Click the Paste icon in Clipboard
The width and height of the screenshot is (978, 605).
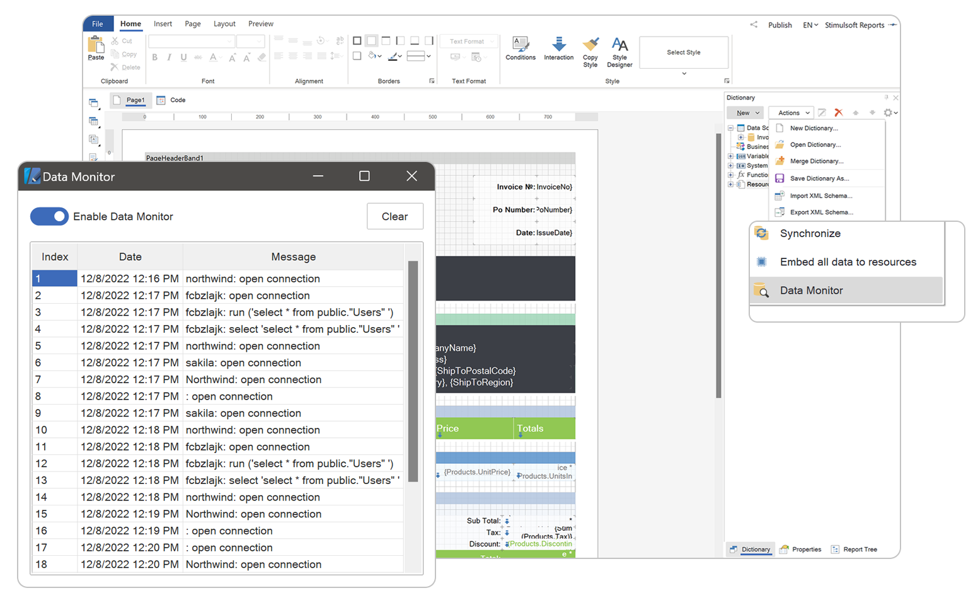(96, 45)
